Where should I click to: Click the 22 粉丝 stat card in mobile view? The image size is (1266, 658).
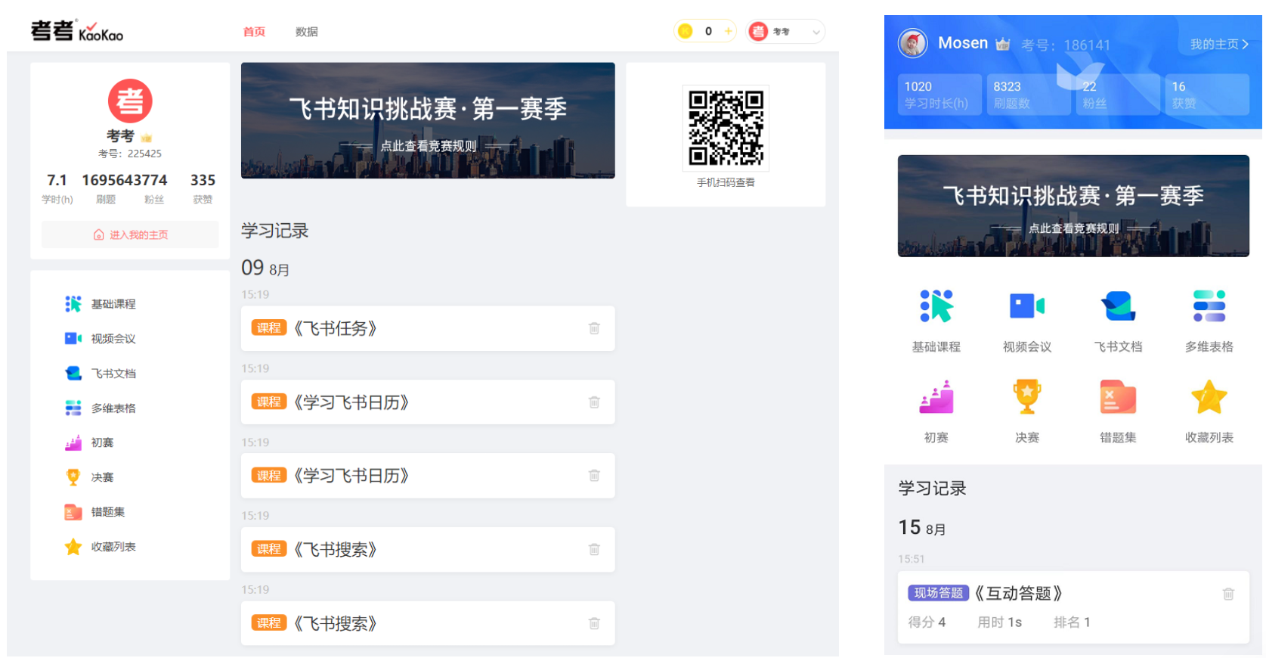click(x=1118, y=95)
